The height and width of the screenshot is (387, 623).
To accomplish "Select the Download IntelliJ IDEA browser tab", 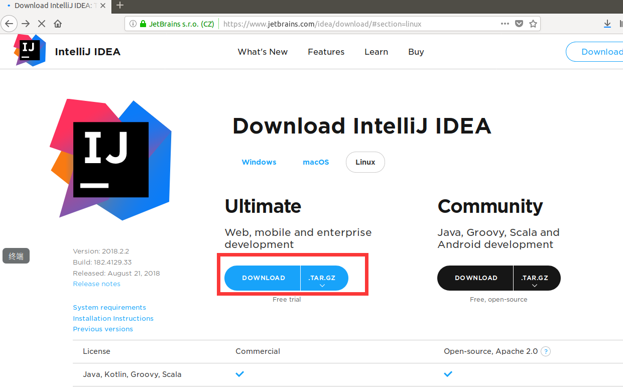I will click(56, 6).
